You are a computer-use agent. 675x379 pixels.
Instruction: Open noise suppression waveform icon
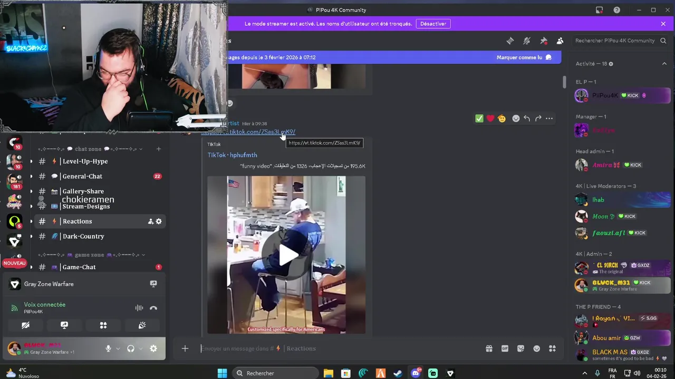tap(139, 308)
